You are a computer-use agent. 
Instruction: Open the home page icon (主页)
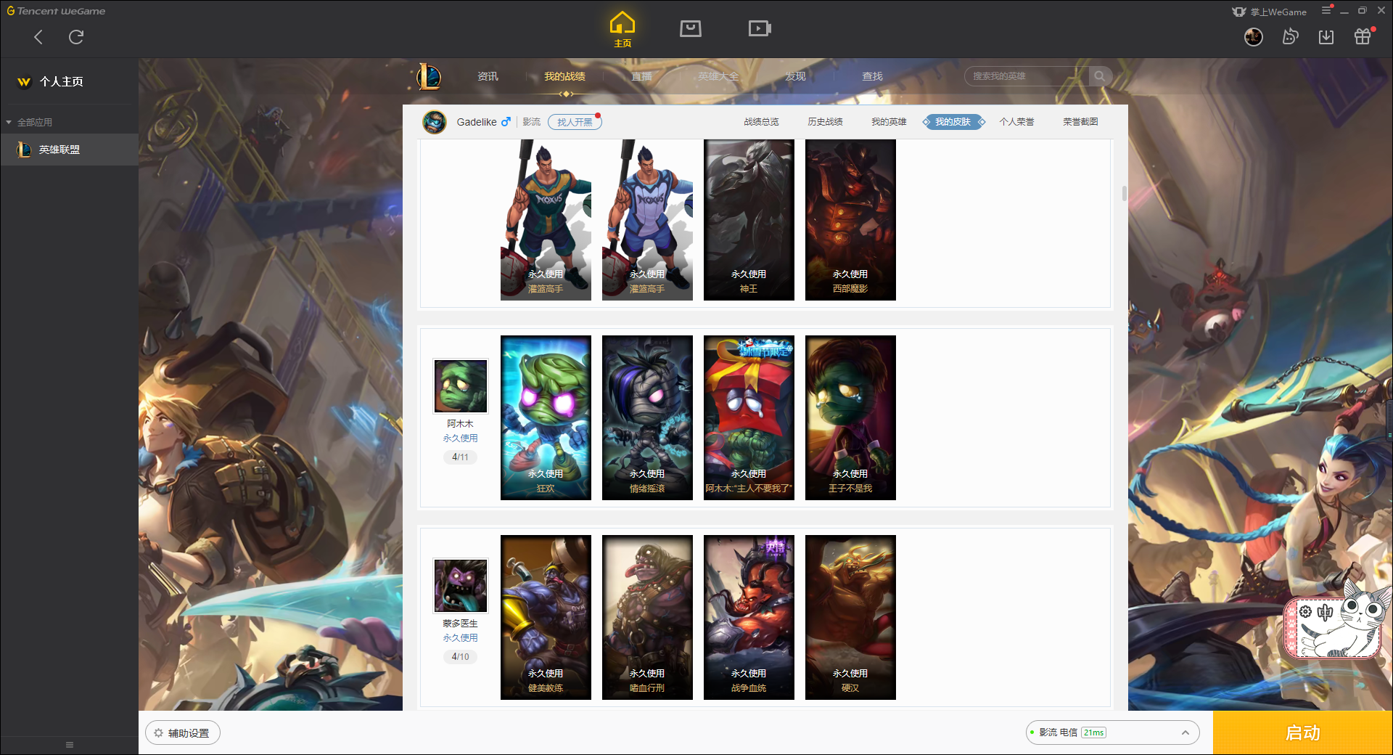(622, 29)
